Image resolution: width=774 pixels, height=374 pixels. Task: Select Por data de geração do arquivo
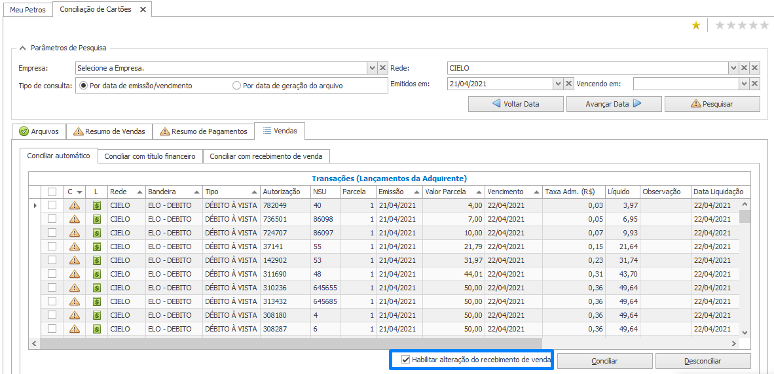(237, 86)
